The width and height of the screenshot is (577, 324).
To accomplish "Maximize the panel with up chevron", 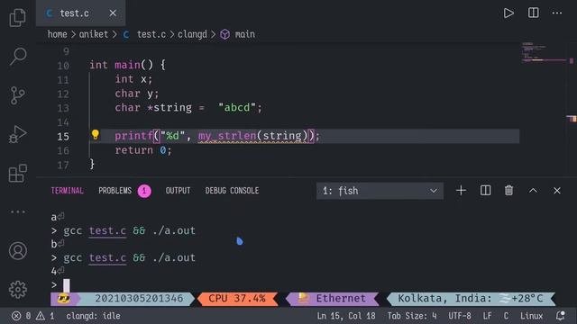I will [x=533, y=191].
